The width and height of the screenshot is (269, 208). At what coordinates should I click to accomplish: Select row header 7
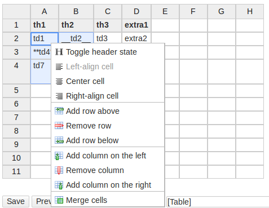point(16,118)
